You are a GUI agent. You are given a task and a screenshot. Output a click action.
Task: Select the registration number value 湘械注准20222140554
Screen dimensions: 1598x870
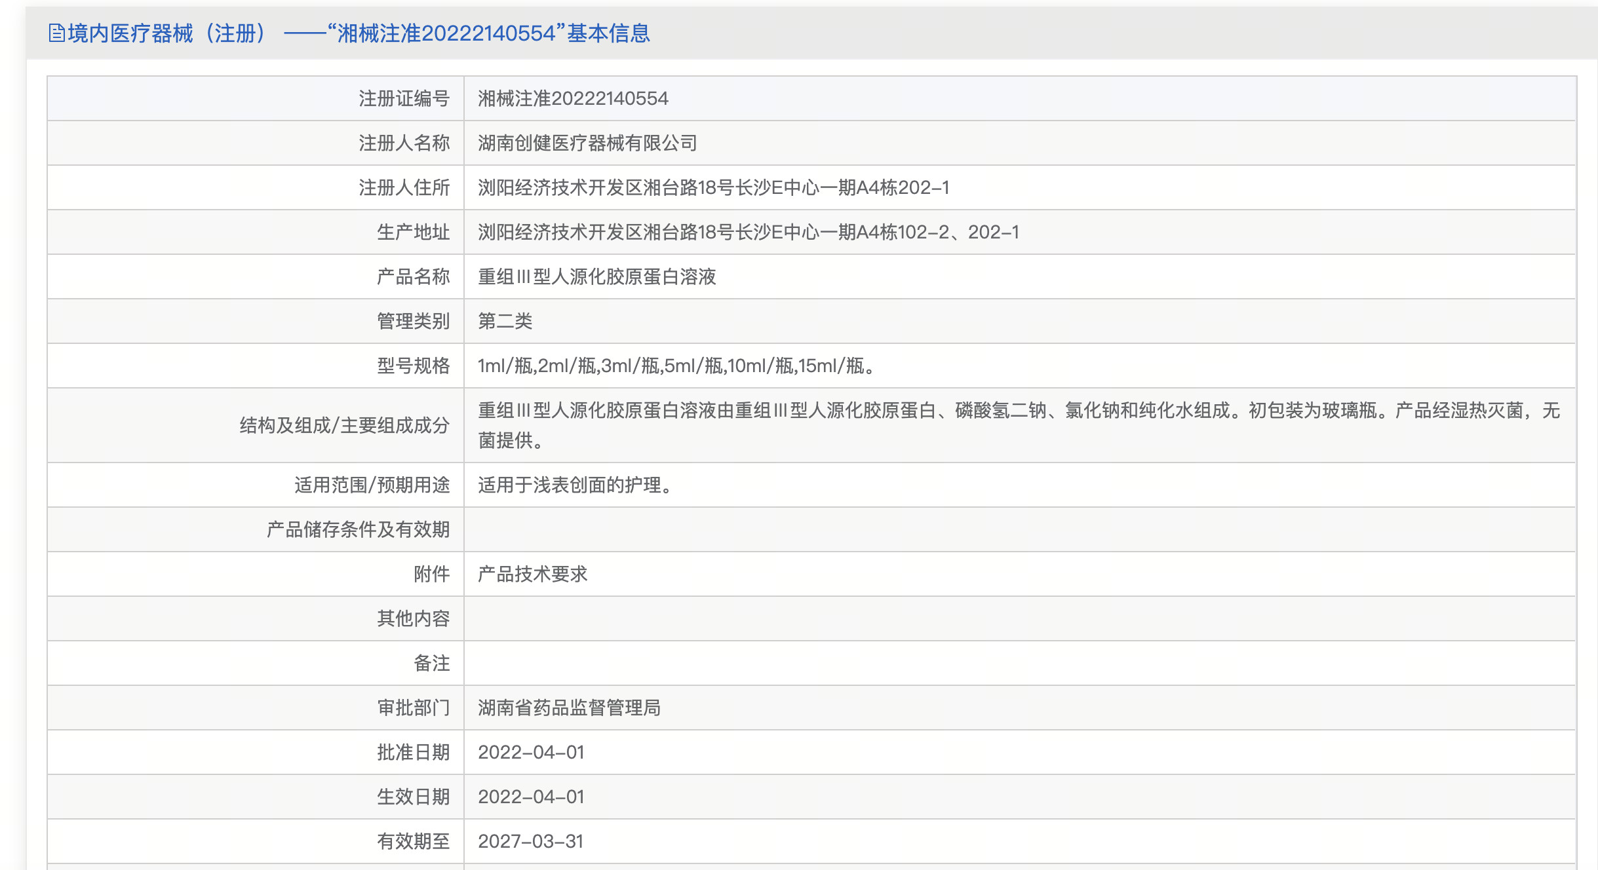click(573, 98)
